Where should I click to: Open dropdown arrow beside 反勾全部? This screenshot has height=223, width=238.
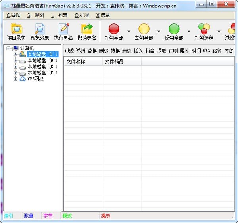[189, 31]
